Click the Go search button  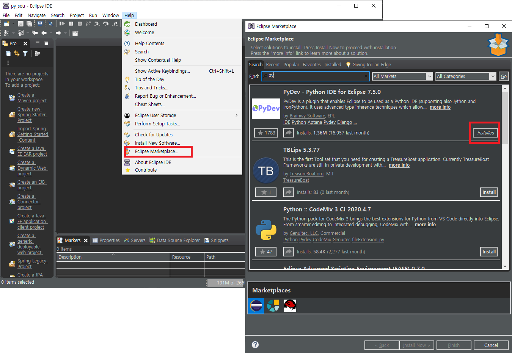504,76
